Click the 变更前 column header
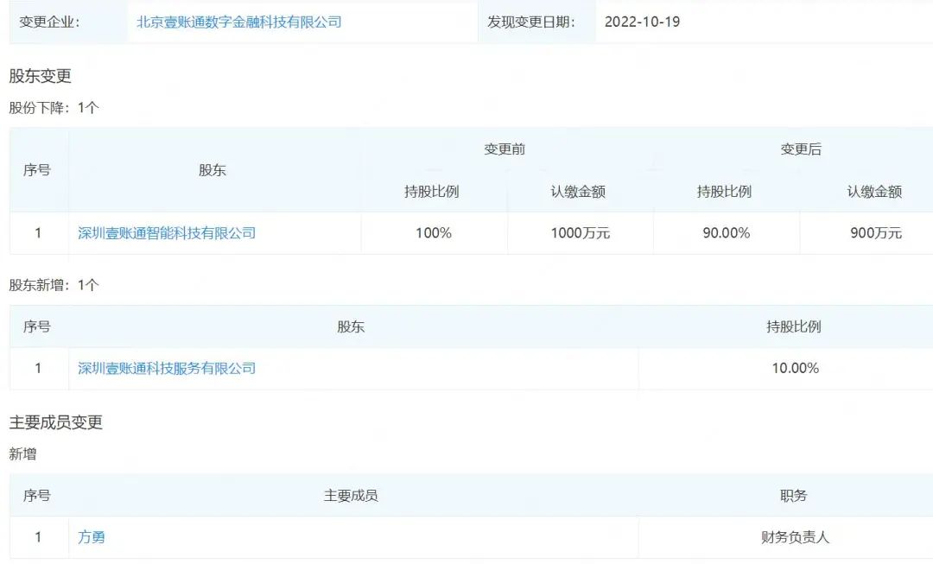The width and height of the screenshot is (933, 564). pyautogui.click(x=505, y=149)
